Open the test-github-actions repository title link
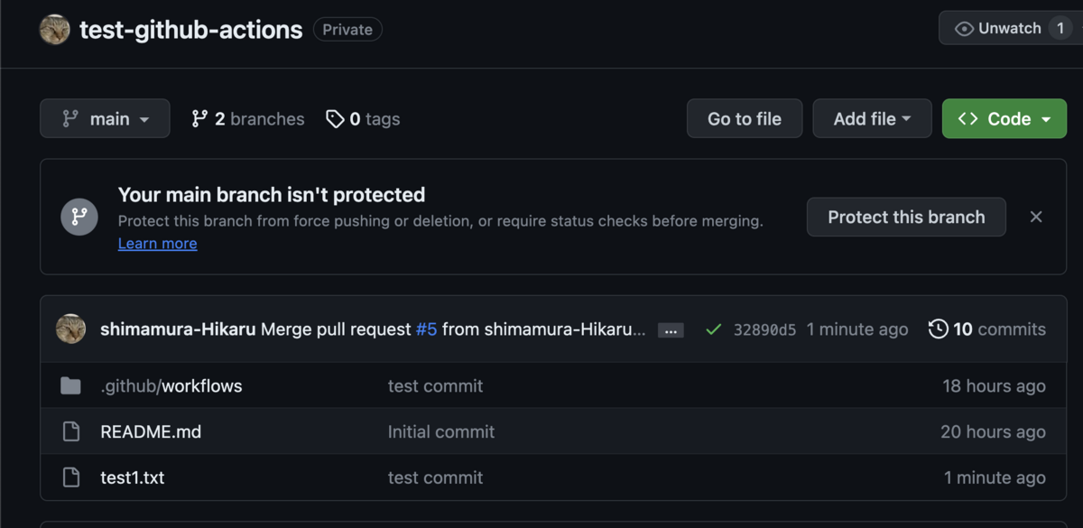 coord(191,30)
